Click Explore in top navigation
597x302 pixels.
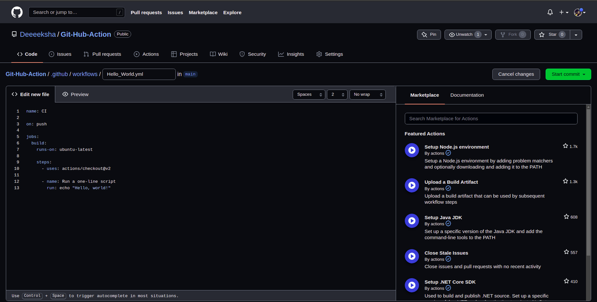232,13
